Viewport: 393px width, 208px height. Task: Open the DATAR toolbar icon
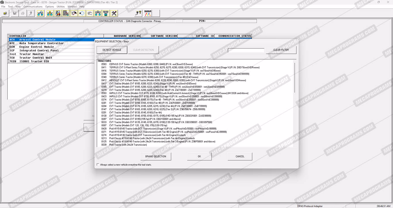148,13
